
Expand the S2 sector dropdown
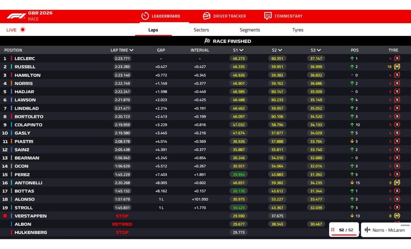[280, 50]
